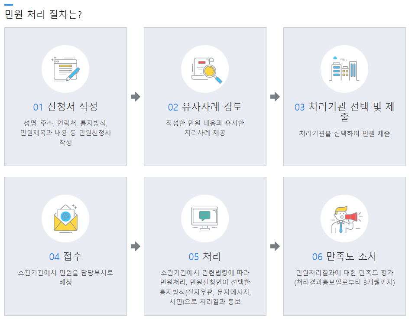Click description 작성한 민원 내용과 유사한 처리사례 제공

click(205, 128)
